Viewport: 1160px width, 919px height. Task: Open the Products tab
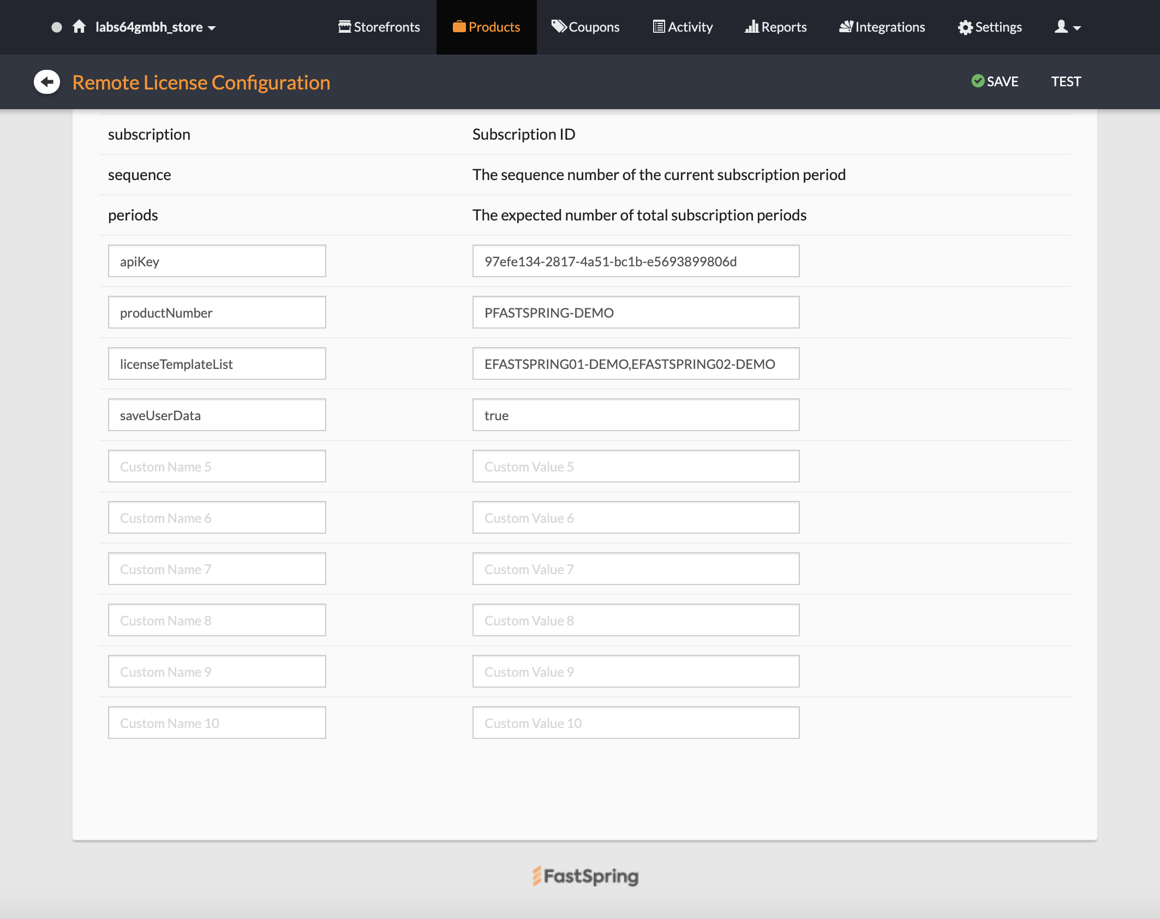click(x=486, y=27)
